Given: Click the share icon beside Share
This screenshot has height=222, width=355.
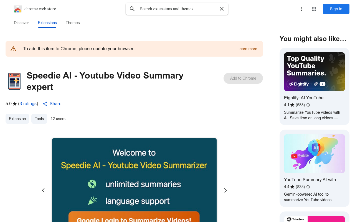Looking at the screenshot, I should click(45, 104).
